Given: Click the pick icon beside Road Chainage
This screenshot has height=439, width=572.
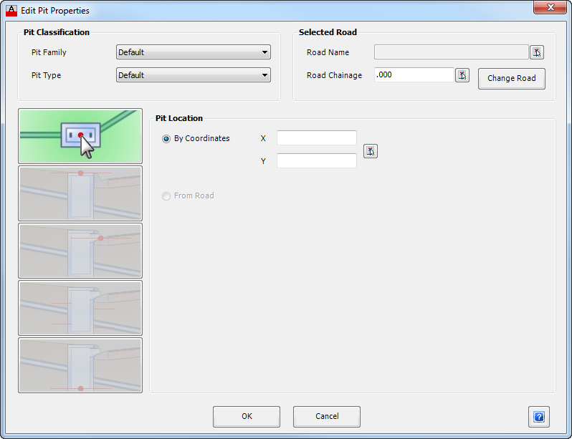Looking at the screenshot, I should 462,75.
